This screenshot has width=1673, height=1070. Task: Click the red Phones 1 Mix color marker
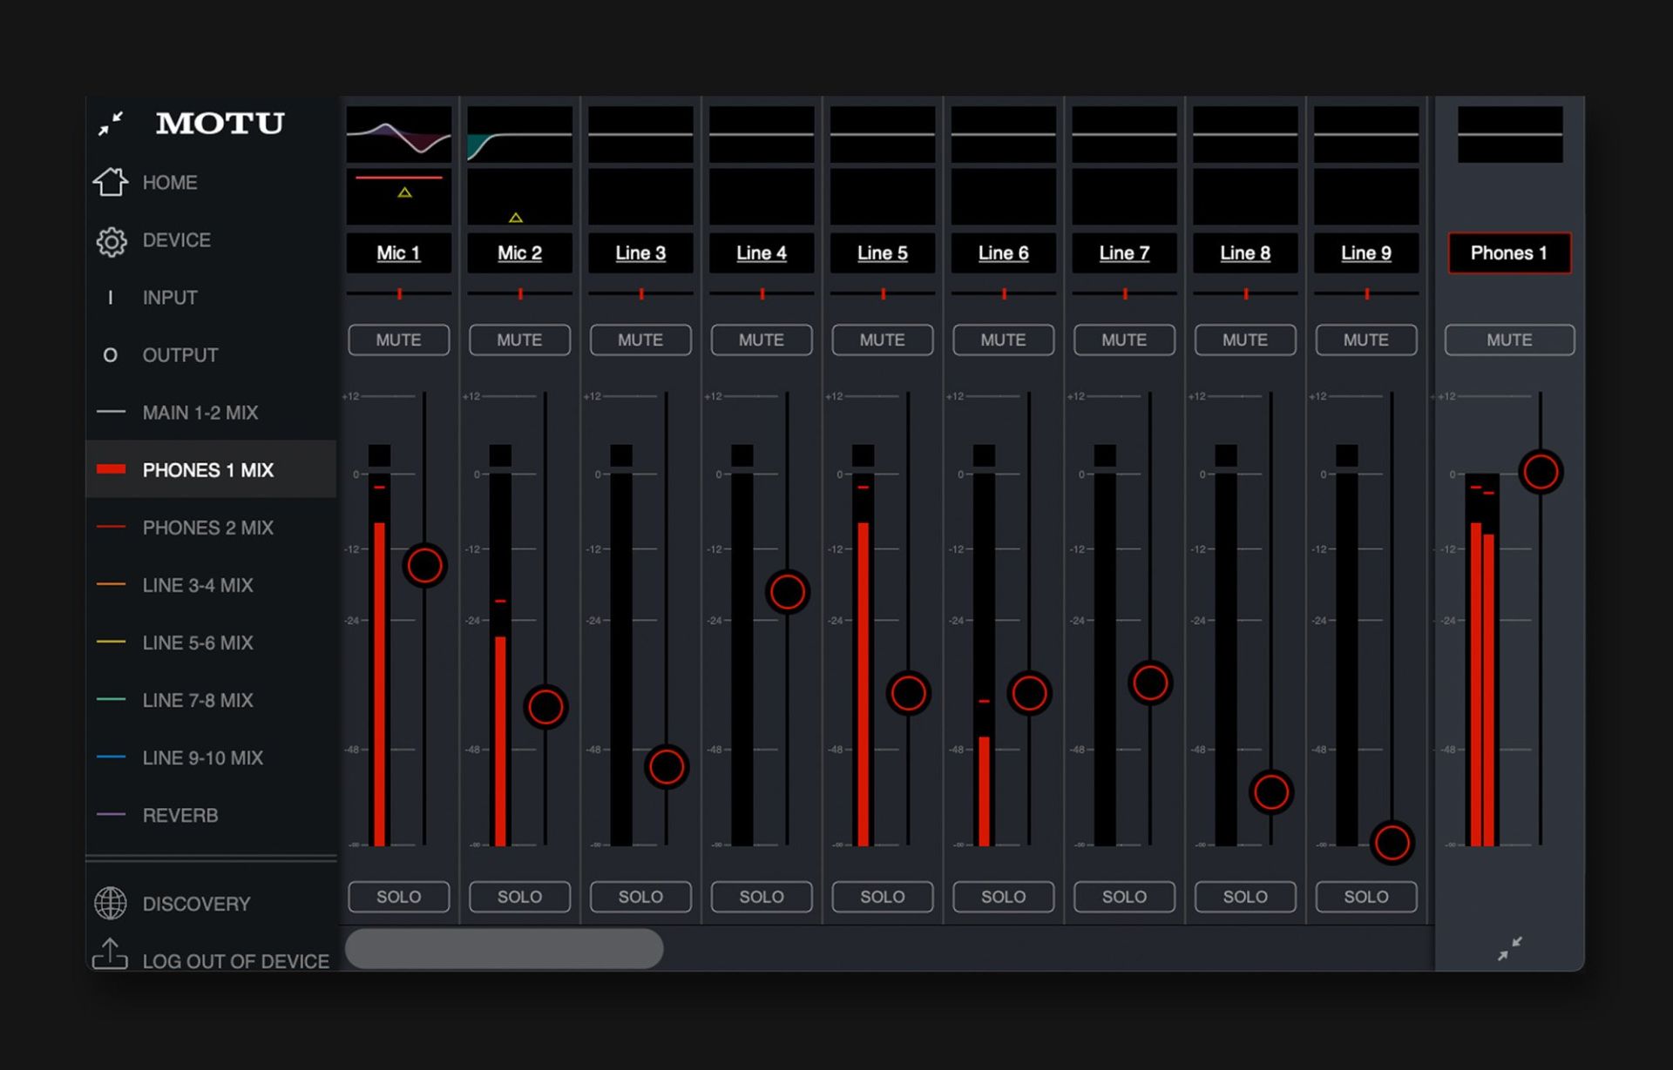(x=111, y=469)
